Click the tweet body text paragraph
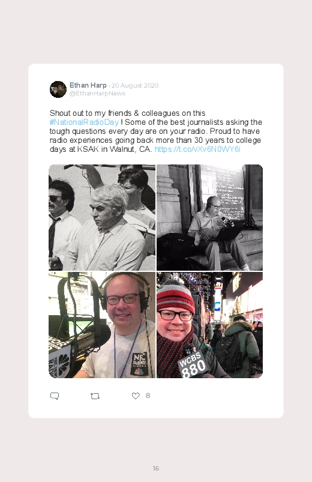This screenshot has height=482, width=312. click(x=156, y=131)
